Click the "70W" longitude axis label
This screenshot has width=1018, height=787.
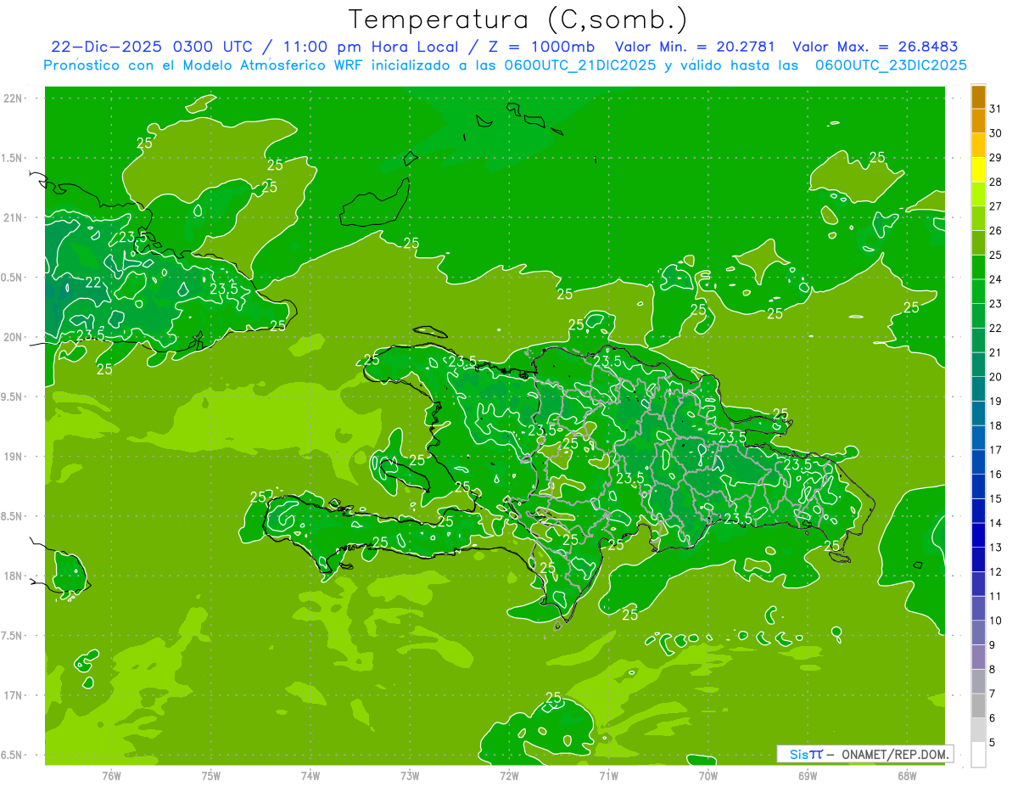(x=708, y=775)
